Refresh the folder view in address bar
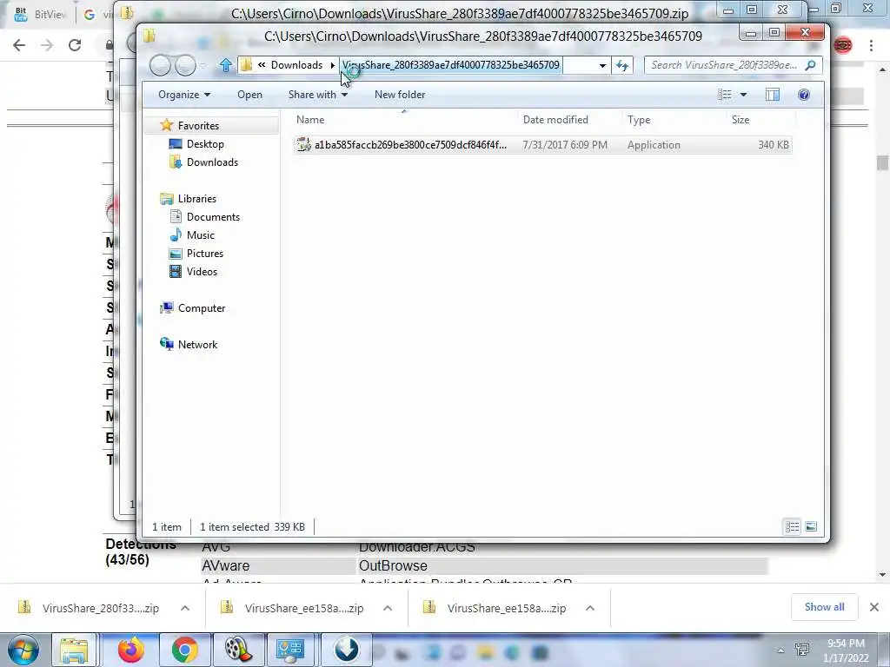Image resolution: width=890 pixels, height=667 pixels. click(622, 65)
